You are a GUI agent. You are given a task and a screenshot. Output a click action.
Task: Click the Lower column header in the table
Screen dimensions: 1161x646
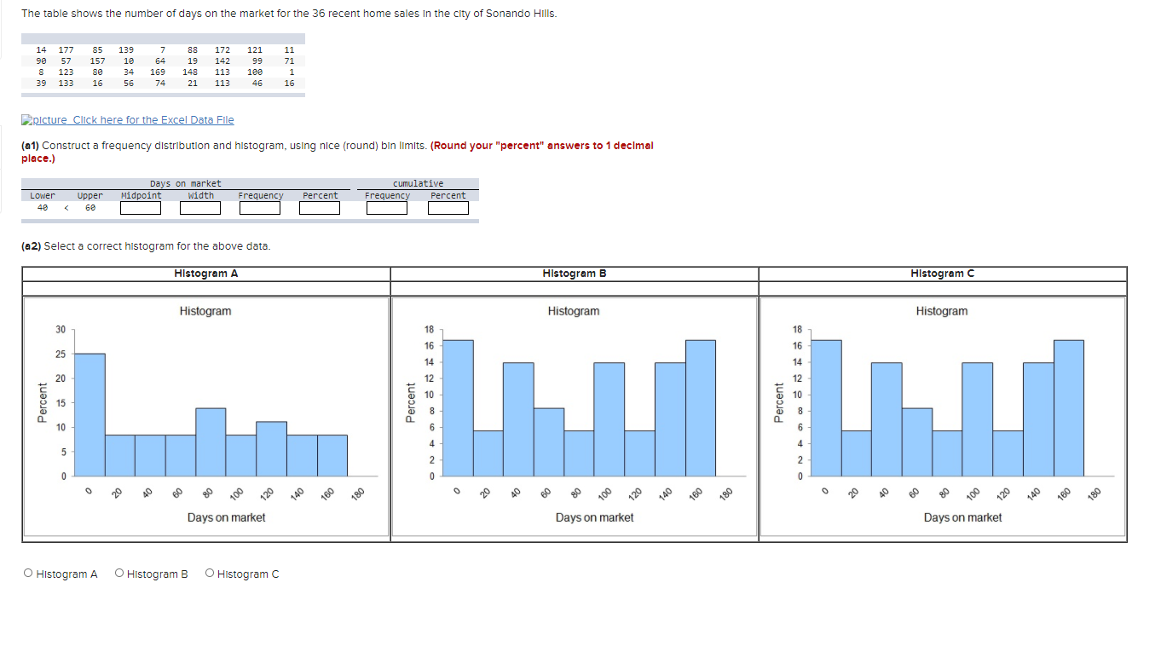[x=43, y=195]
